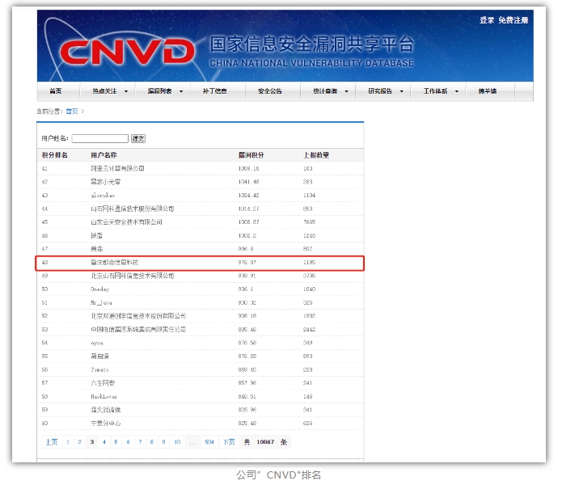Click the score 976.87 cell
575x485 pixels.
pyautogui.click(x=247, y=263)
